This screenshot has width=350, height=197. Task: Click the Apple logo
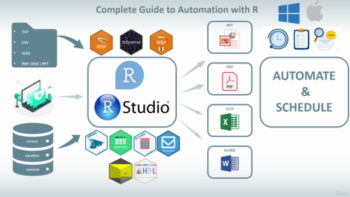click(x=315, y=11)
